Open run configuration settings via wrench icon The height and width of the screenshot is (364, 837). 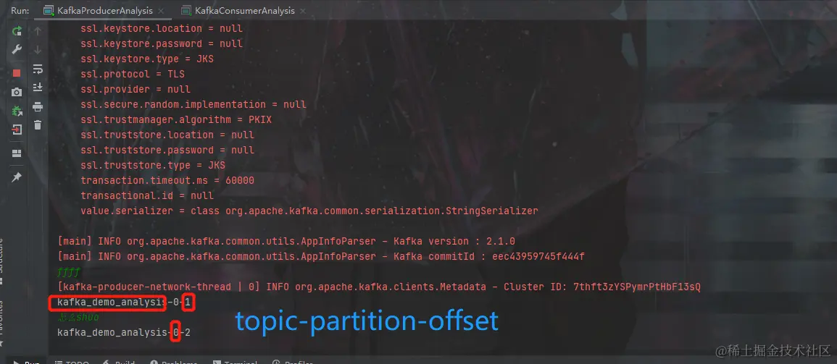tap(17, 49)
